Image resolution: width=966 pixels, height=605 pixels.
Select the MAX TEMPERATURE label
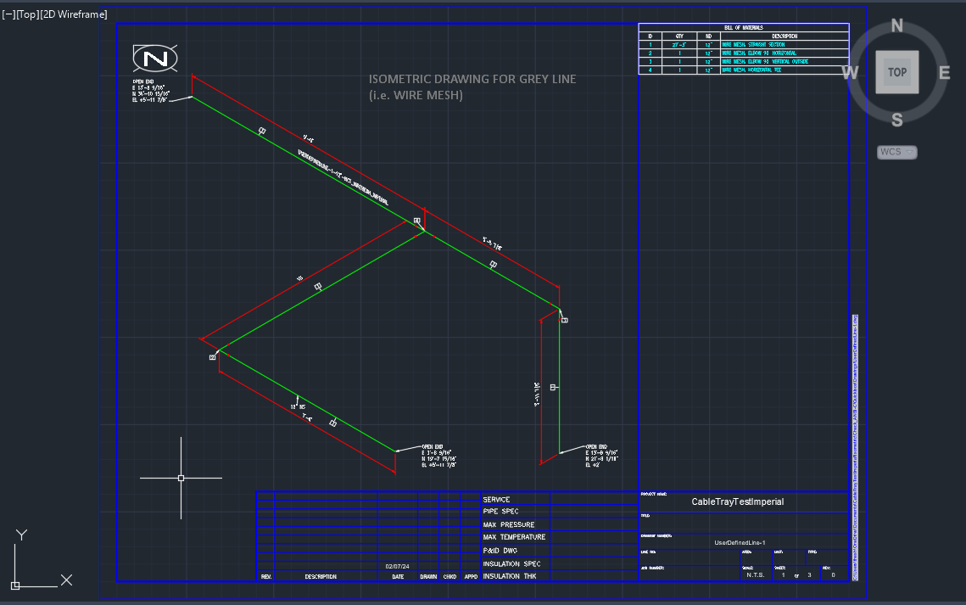click(515, 537)
